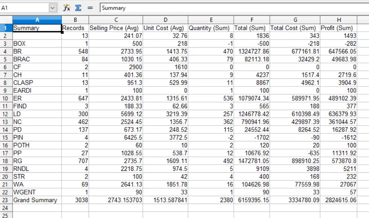Select column F header

tap(252, 20)
